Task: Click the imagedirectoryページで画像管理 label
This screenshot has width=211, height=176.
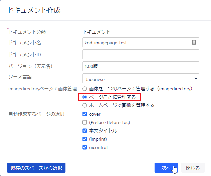Action: click(42, 89)
